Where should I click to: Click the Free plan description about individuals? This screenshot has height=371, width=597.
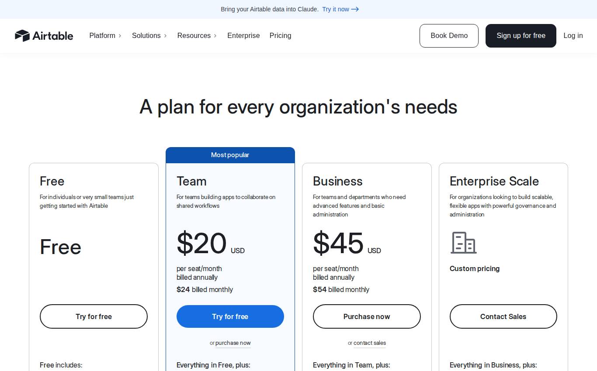tap(87, 201)
